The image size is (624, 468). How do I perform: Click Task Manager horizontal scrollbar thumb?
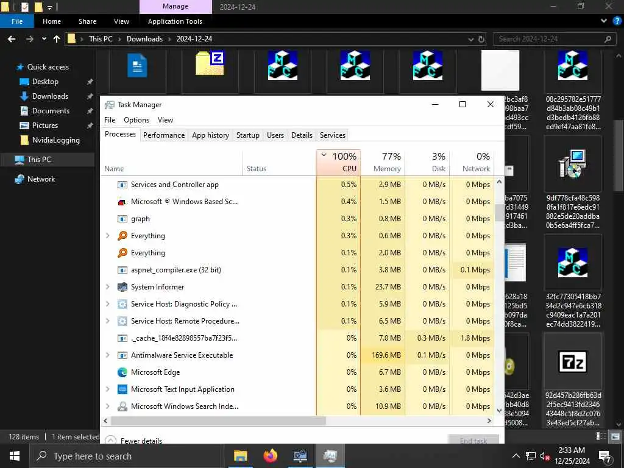pyautogui.click(x=218, y=420)
